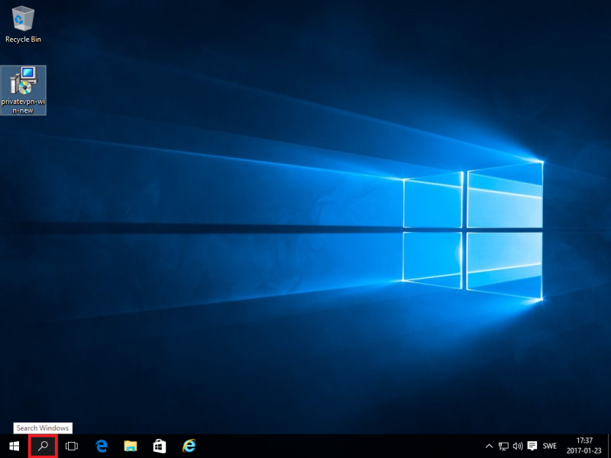Screen dimensions: 611x458
Task: Open the SWE input language switcher
Action: (x=550, y=446)
